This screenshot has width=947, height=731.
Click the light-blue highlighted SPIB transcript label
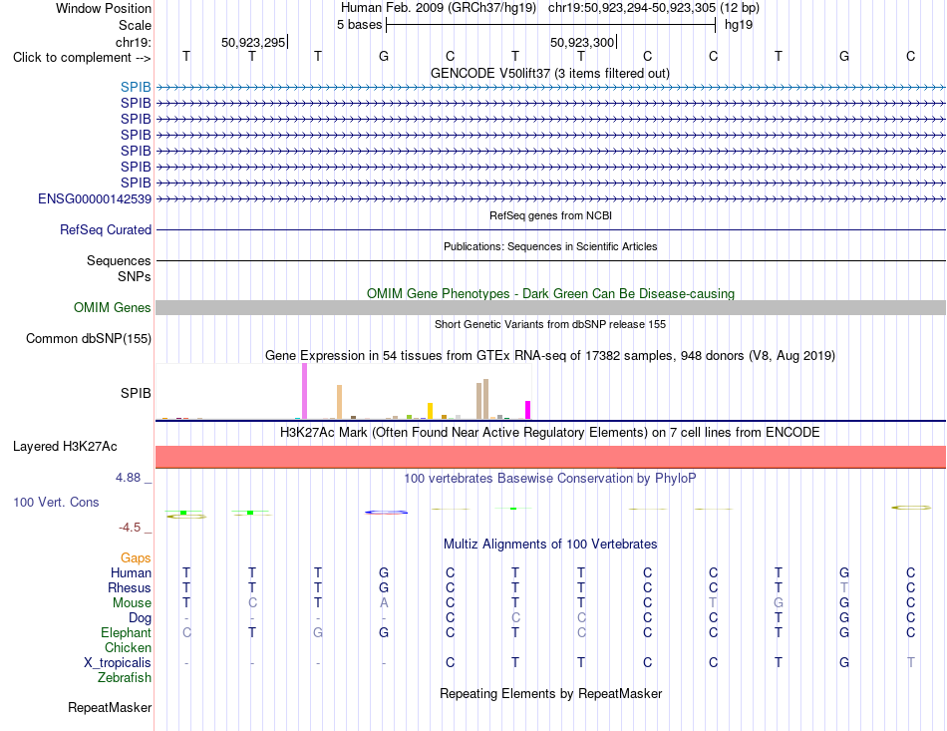136,87
